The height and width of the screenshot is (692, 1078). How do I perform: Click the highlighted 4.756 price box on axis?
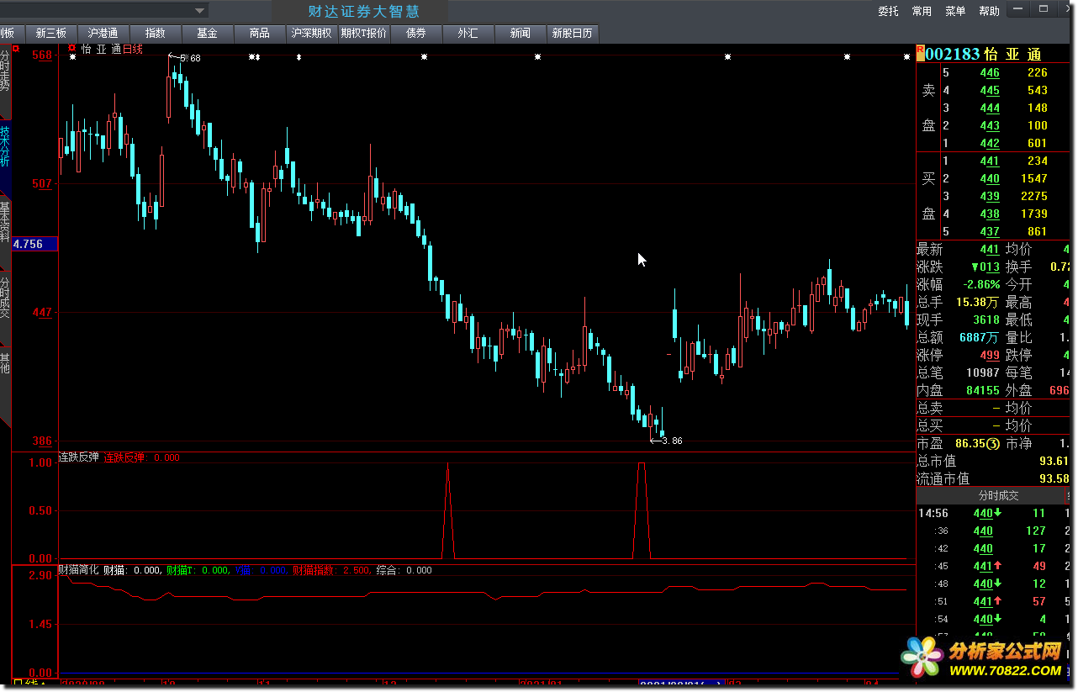(34, 244)
